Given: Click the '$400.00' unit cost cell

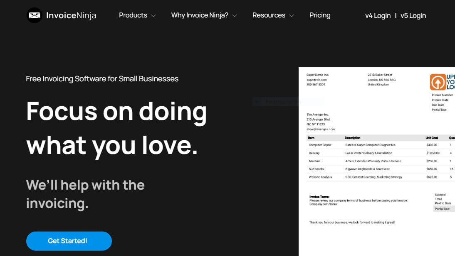Looking at the screenshot, I should coord(432,145).
